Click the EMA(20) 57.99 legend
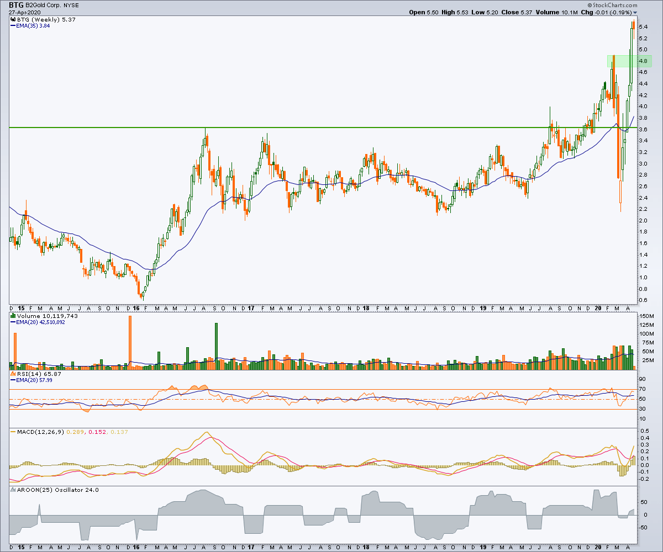 (31, 380)
